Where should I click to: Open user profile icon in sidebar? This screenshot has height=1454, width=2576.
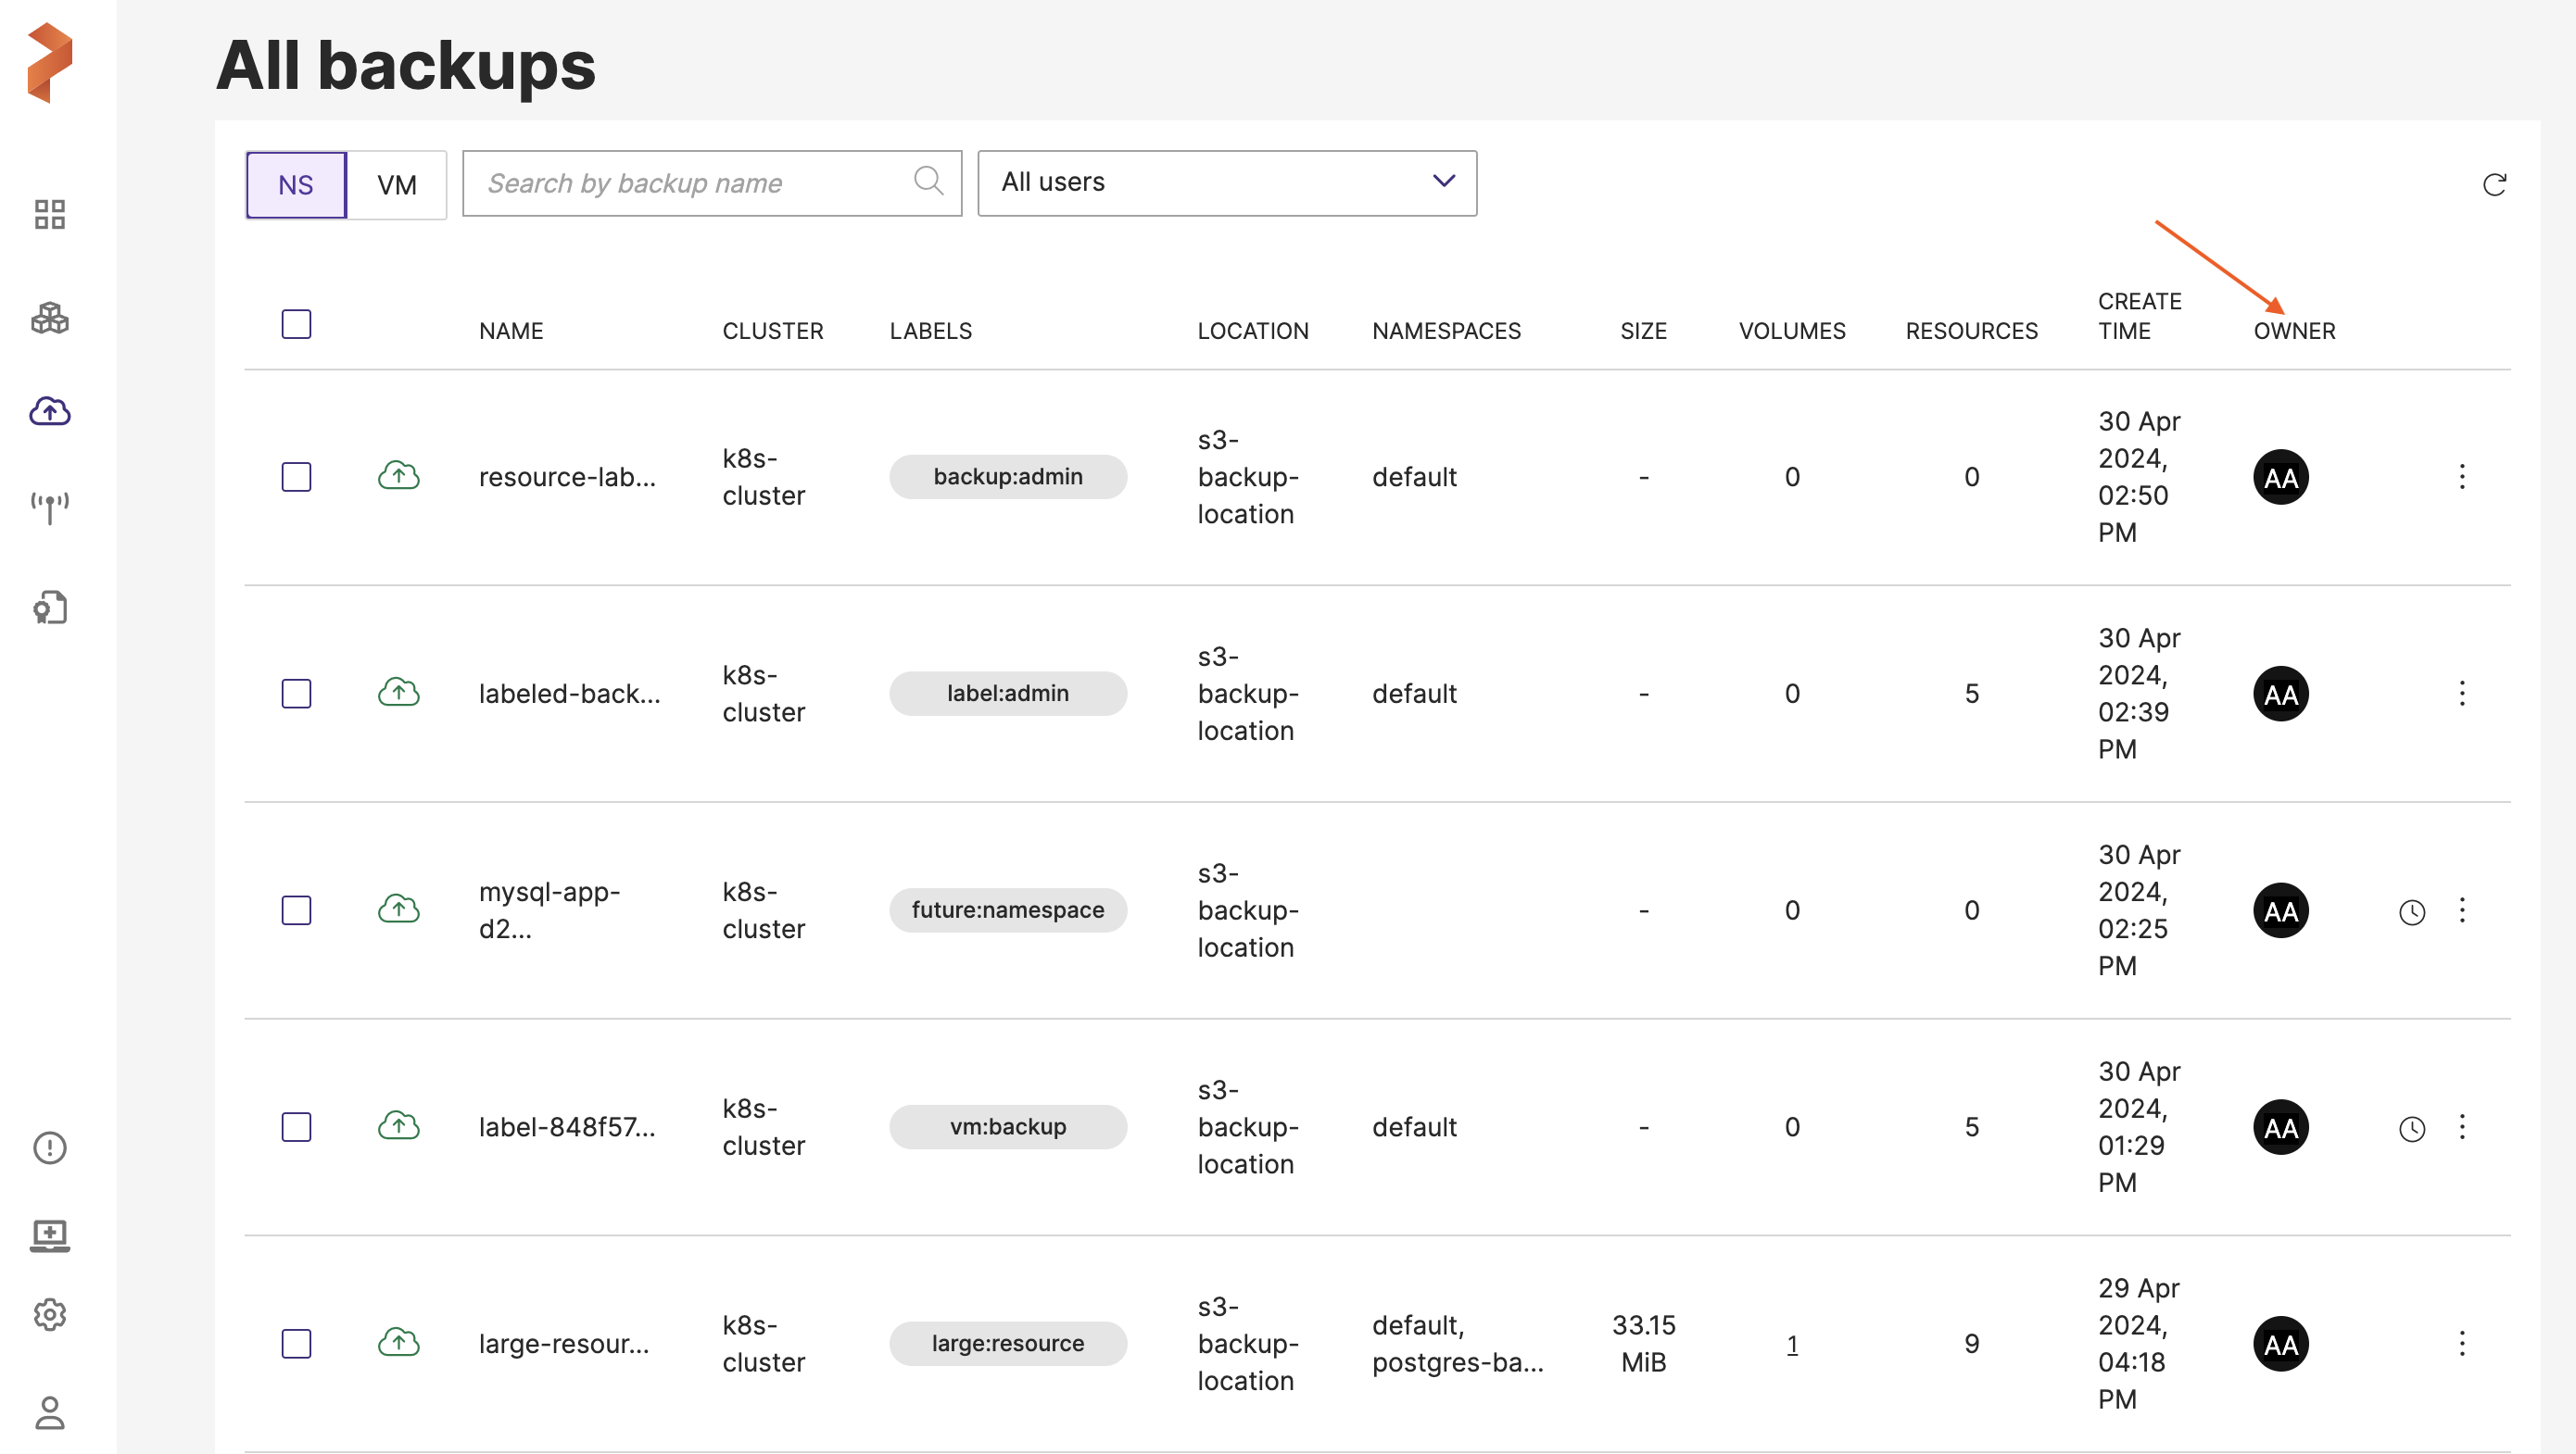(49, 1412)
